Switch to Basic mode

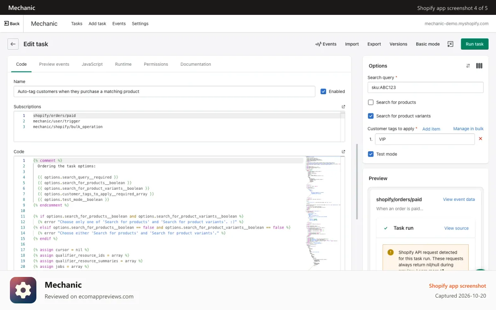click(428, 44)
